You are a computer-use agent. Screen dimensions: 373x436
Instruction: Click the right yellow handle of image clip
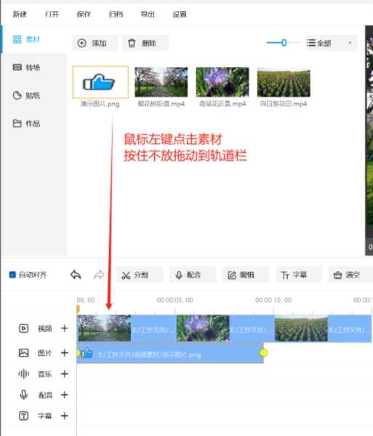pos(263,353)
